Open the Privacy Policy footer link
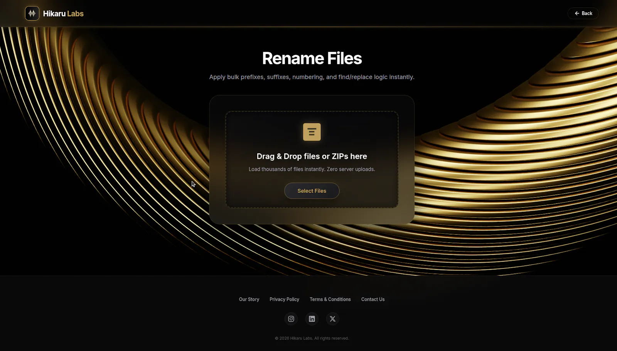Image resolution: width=617 pixels, height=351 pixels. pos(284,299)
